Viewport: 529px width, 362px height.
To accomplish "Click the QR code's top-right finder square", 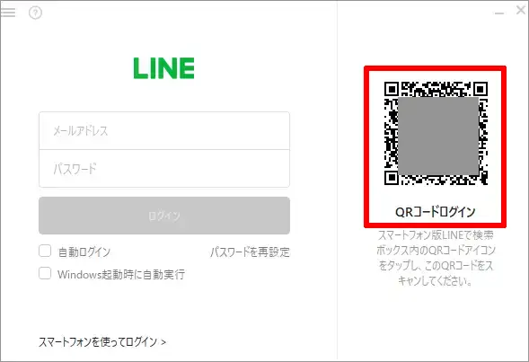I will (x=481, y=89).
